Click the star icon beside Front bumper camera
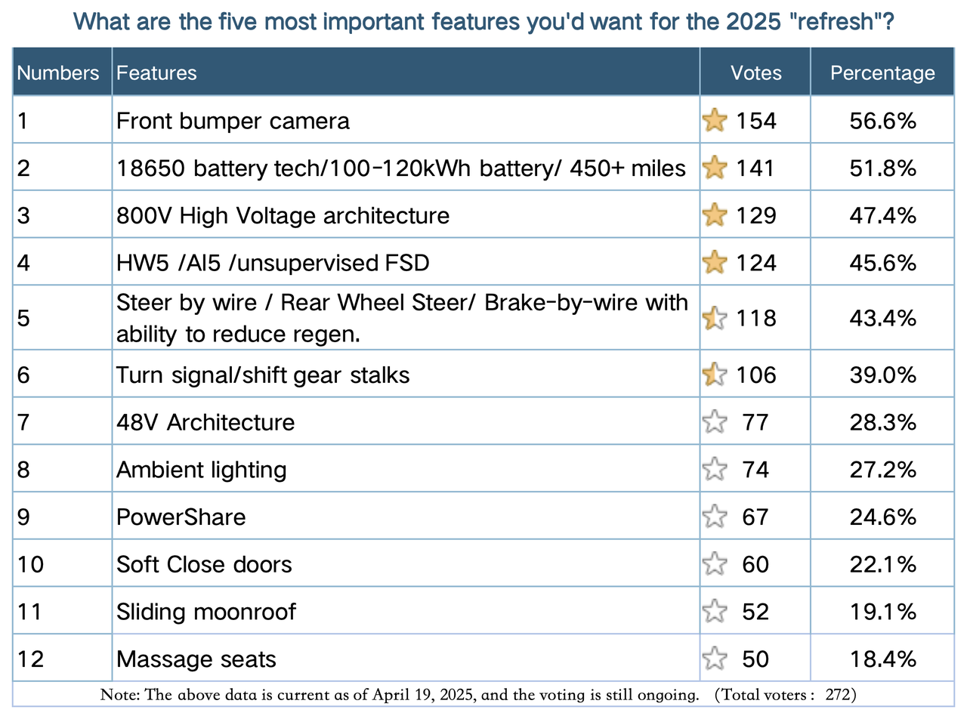The height and width of the screenshot is (719, 967). point(714,120)
